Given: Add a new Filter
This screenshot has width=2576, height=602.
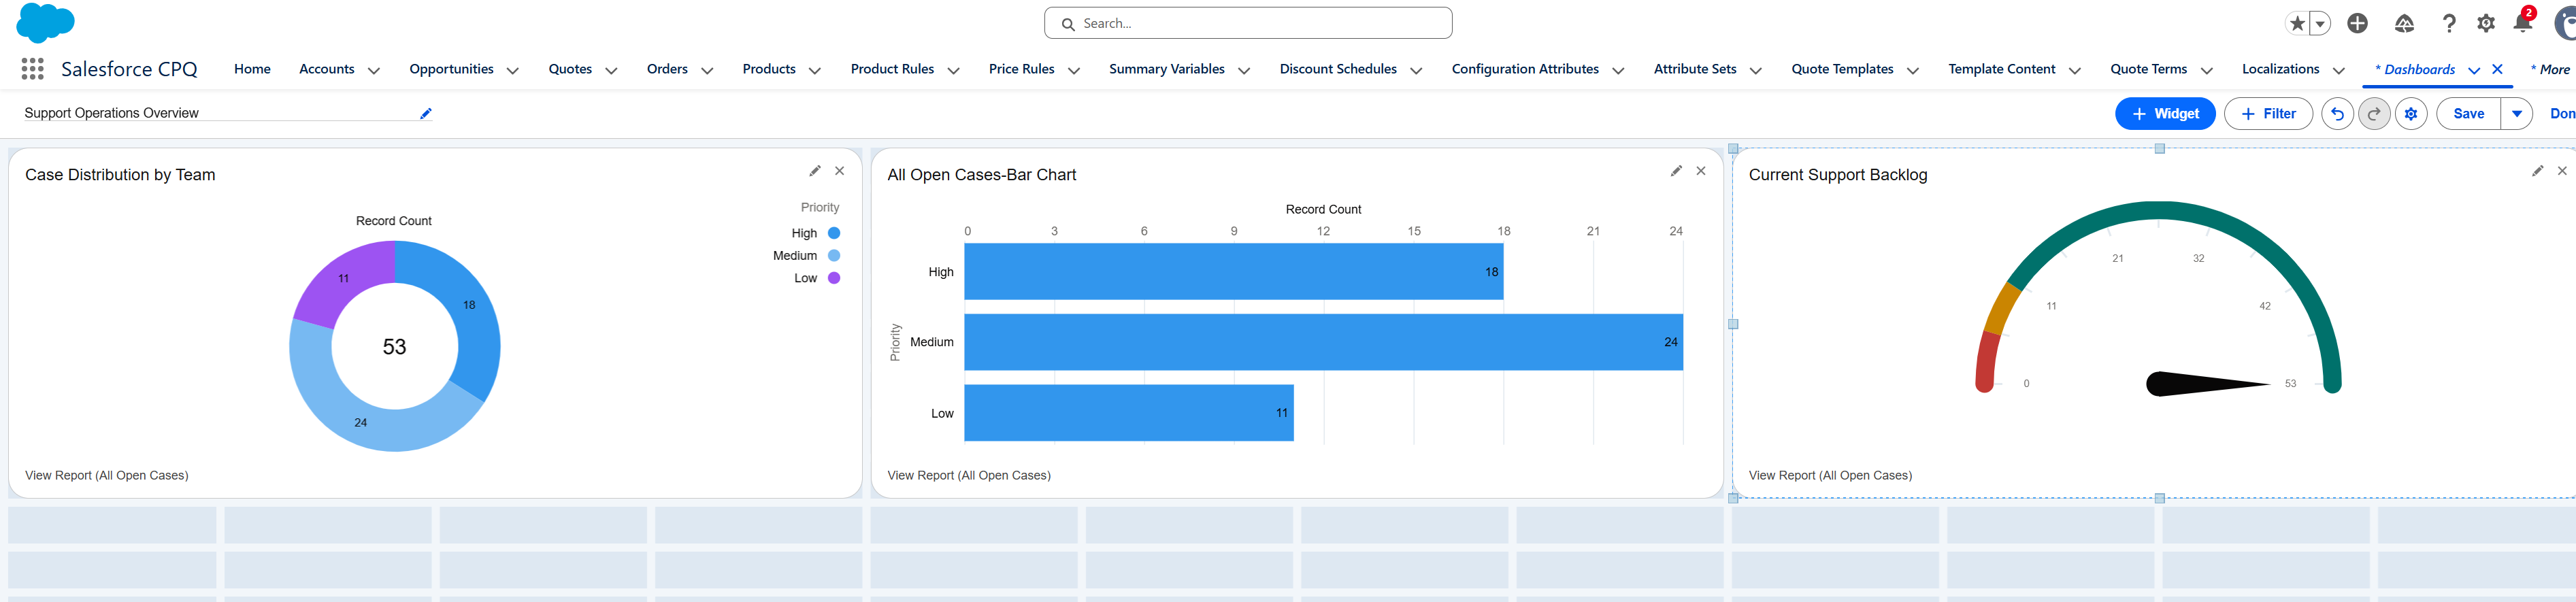Looking at the screenshot, I should click(x=2268, y=114).
